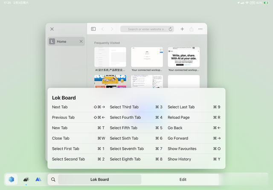This screenshot has width=273, height=190.
Task: Choose Next Tab shortcut entry
Action: [x=78, y=107]
